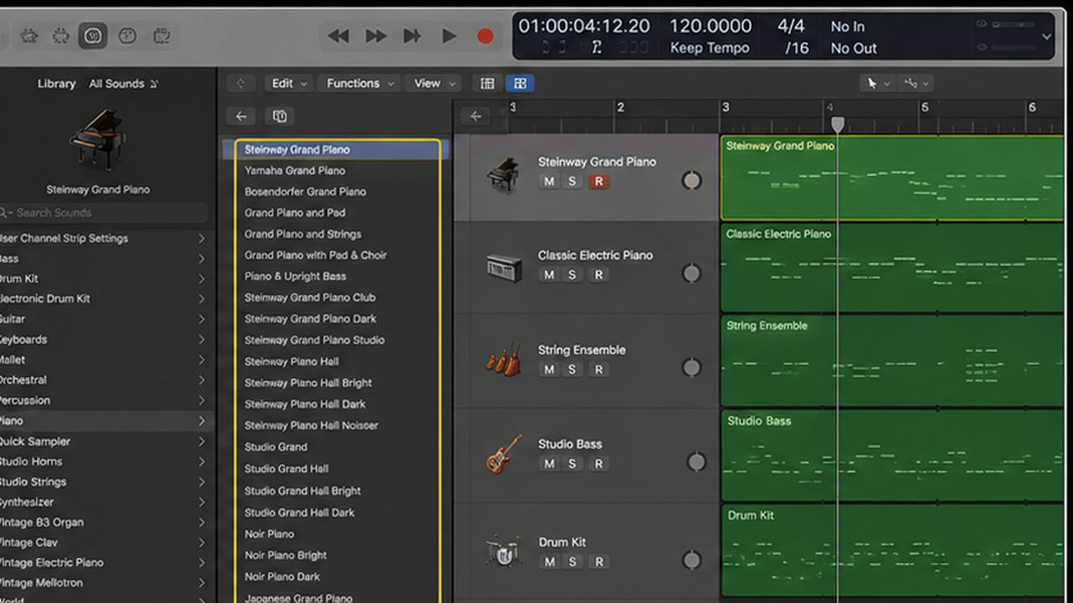Click the list view icon beside View
This screenshot has height=603, width=1073.
point(487,83)
